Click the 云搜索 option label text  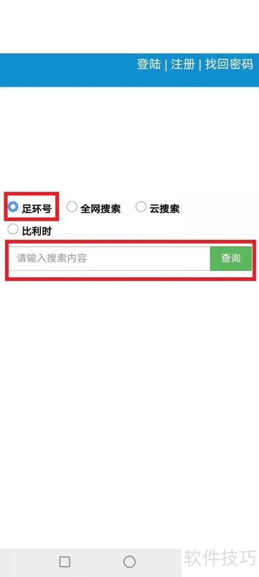pyautogui.click(x=164, y=209)
